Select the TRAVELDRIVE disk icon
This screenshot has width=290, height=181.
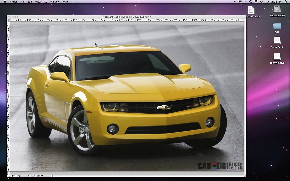point(277,57)
